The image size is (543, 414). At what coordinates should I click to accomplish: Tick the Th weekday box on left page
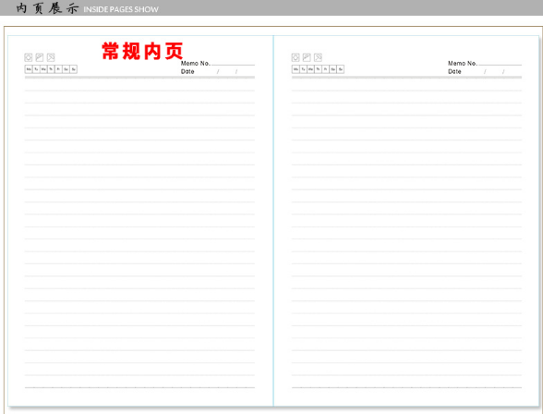coord(51,69)
